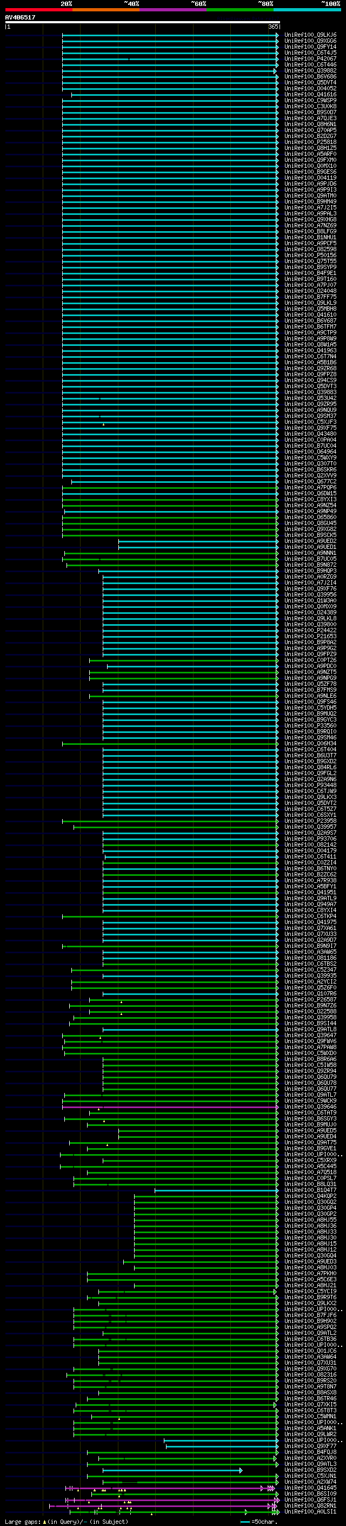Select hit label UniRef100_A7QJE3
The width and height of the screenshot is (346, 1526).
tap(310, 118)
